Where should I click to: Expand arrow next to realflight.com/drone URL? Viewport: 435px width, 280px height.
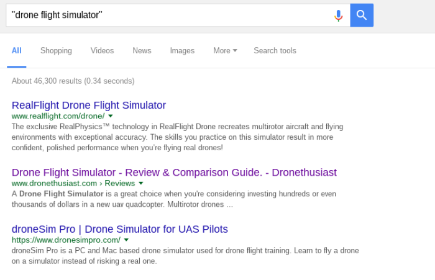click(111, 116)
